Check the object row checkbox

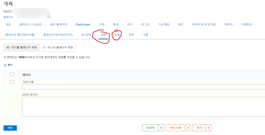point(12,82)
